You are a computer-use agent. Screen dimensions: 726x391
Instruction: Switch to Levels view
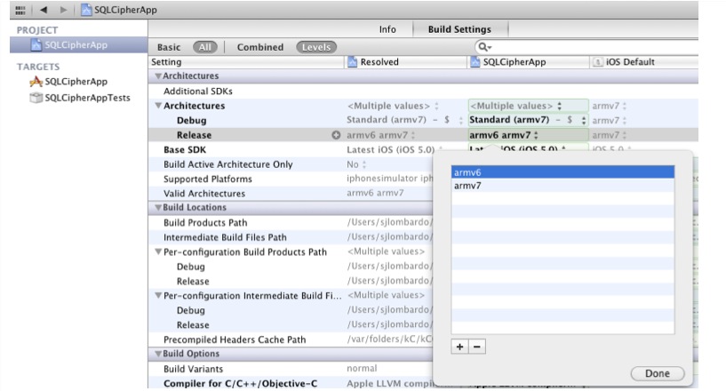coord(316,47)
